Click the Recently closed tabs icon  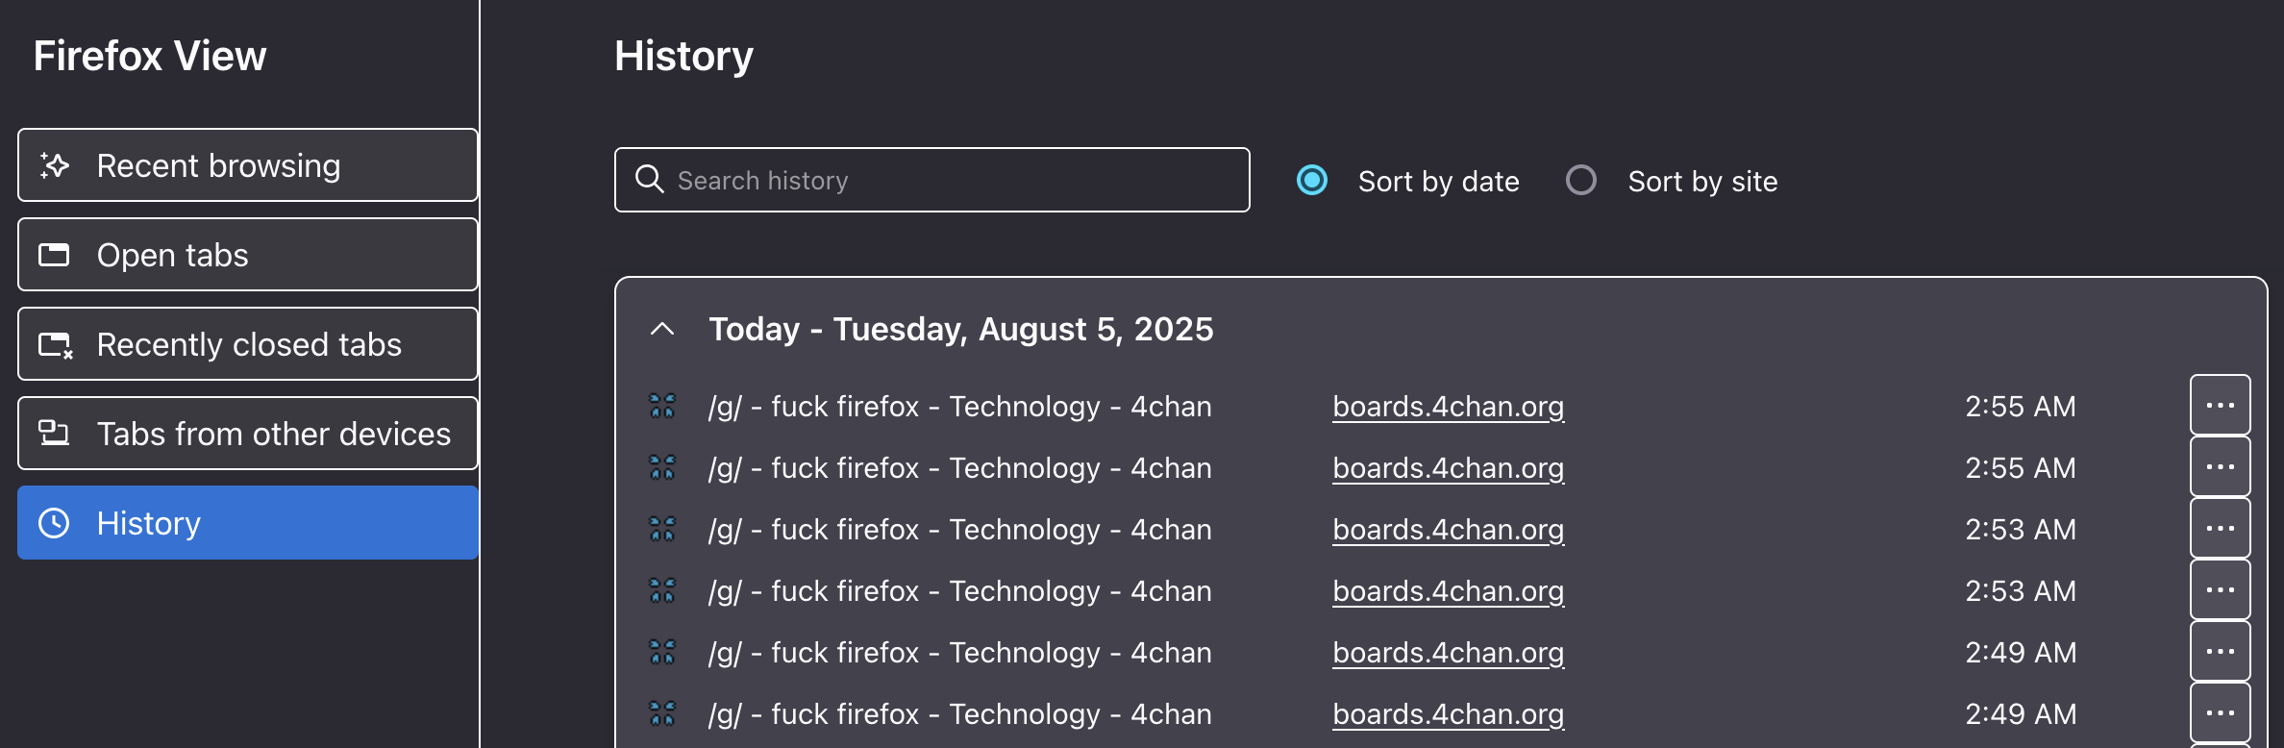coord(56,344)
